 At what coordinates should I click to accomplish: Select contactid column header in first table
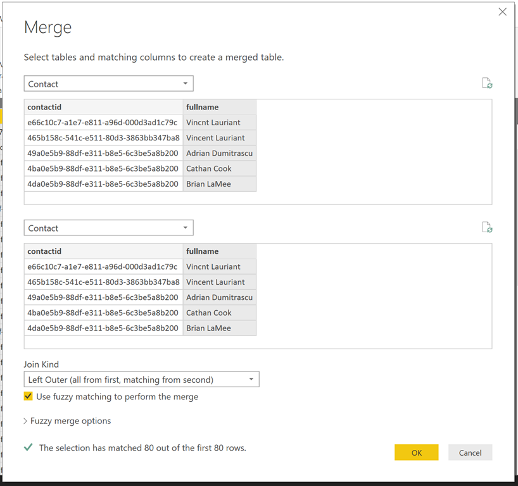[x=103, y=107]
